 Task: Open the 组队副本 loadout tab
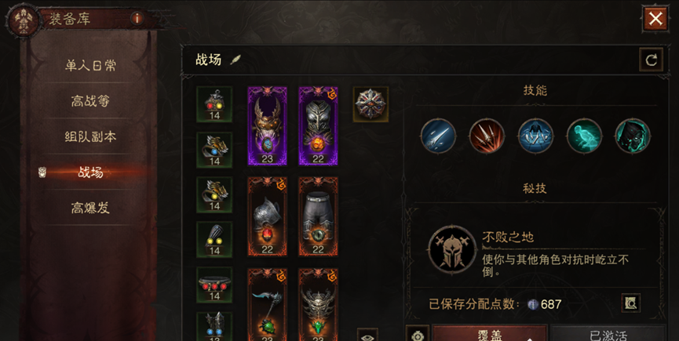pyautogui.click(x=90, y=136)
